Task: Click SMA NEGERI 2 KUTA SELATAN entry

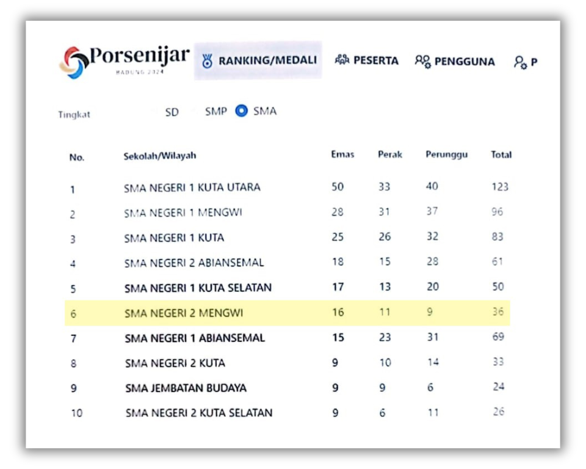Action: [199, 413]
